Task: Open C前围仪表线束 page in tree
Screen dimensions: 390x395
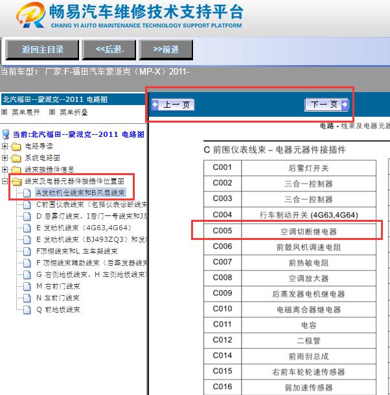Action: pos(91,204)
